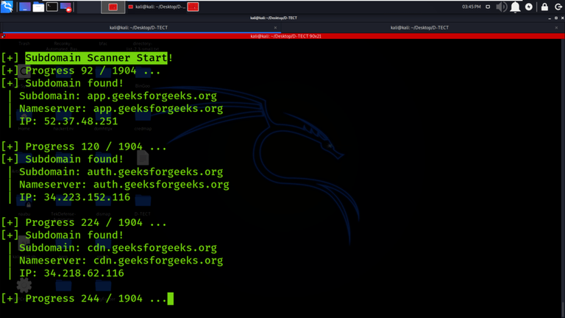
Task: Click the window title kali@kali: ~/Desktop/D-TECT
Action: (274, 18)
